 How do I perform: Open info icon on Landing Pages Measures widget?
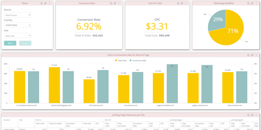(248, 115)
